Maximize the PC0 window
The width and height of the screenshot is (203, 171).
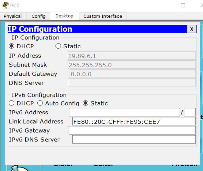point(183,5)
